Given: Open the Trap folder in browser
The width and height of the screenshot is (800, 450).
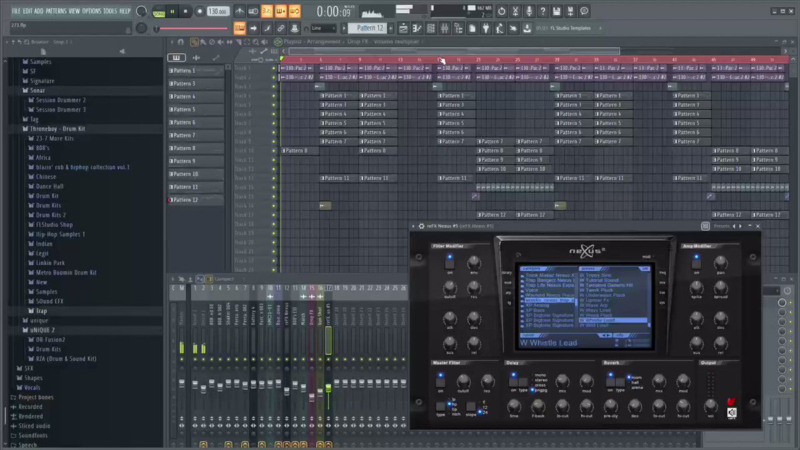Looking at the screenshot, I should [x=41, y=311].
